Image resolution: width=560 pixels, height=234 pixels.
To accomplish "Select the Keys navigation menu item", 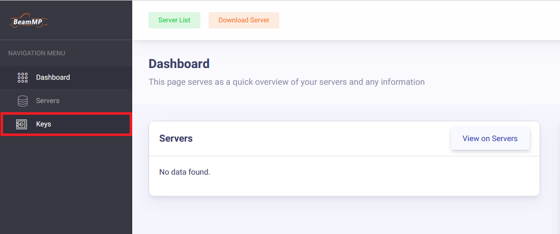I will (44, 124).
